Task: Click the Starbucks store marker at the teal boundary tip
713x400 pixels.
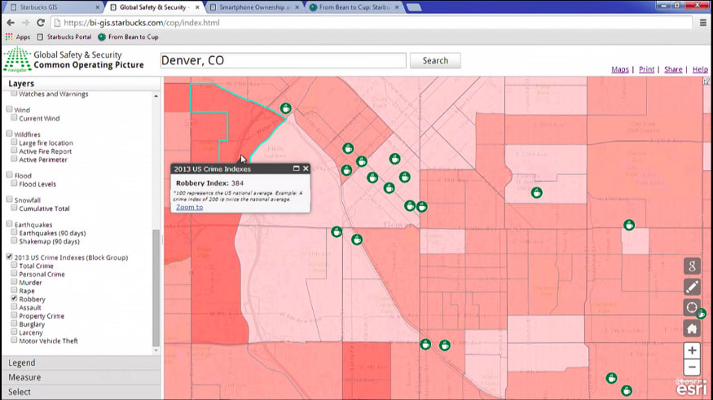Action: coord(285,108)
